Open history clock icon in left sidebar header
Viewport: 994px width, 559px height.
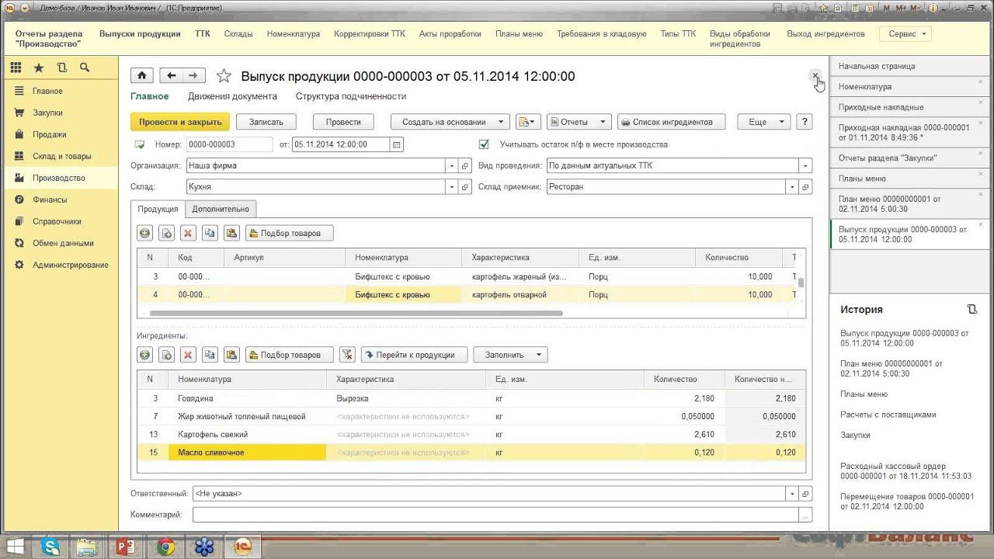pos(61,68)
